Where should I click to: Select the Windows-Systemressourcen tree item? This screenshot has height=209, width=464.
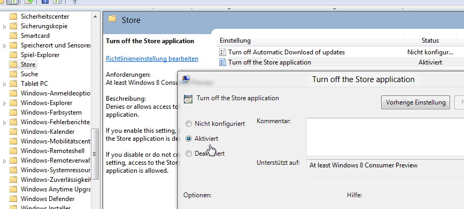click(x=56, y=170)
